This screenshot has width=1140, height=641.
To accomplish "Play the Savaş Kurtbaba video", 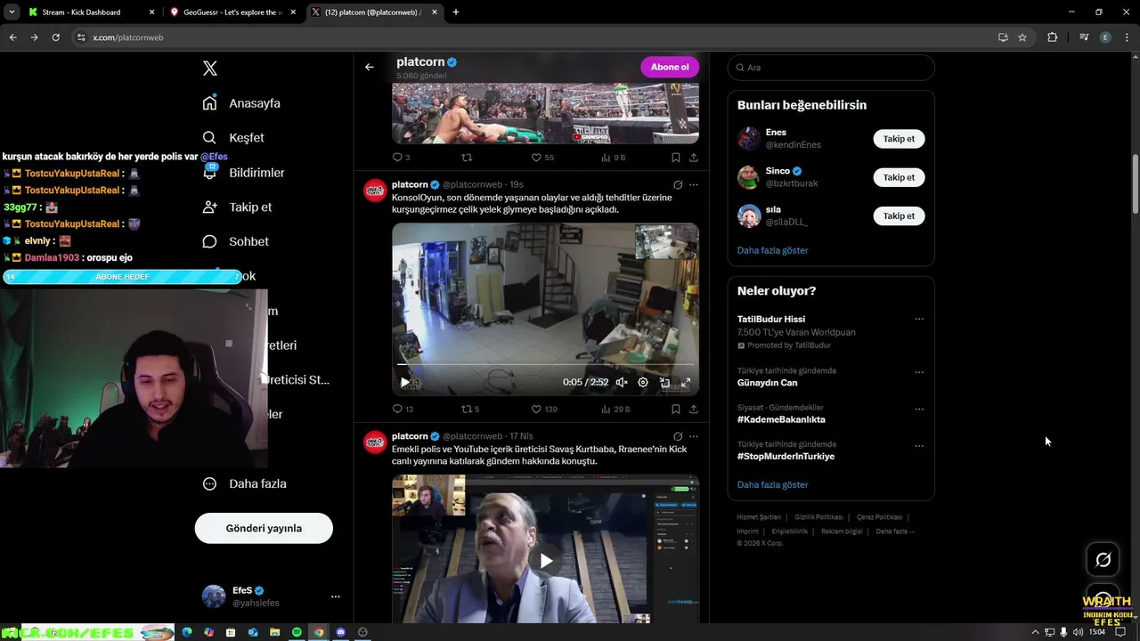I will tap(546, 561).
